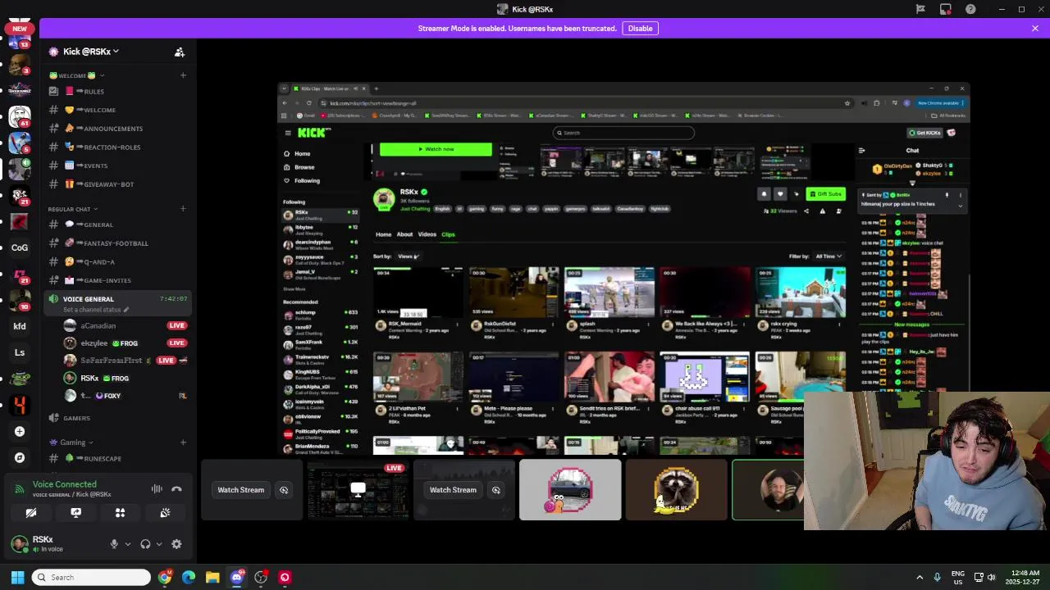
Task: Open the volume icon in system tray
Action: (991, 577)
